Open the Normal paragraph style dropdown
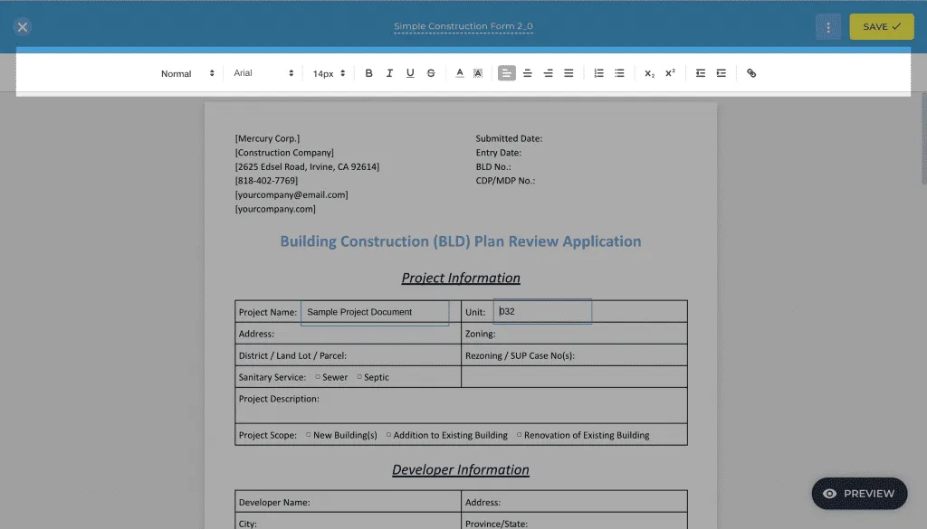This screenshot has height=529, width=927. click(x=187, y=72)
